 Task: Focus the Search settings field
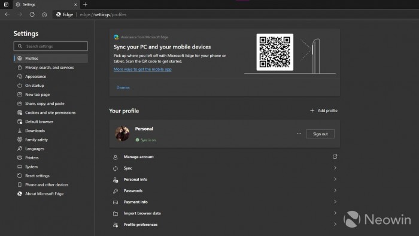pyautogui.click(x=50, y=46)
